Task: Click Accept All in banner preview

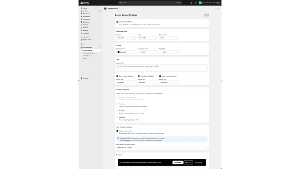Action: 177,162
